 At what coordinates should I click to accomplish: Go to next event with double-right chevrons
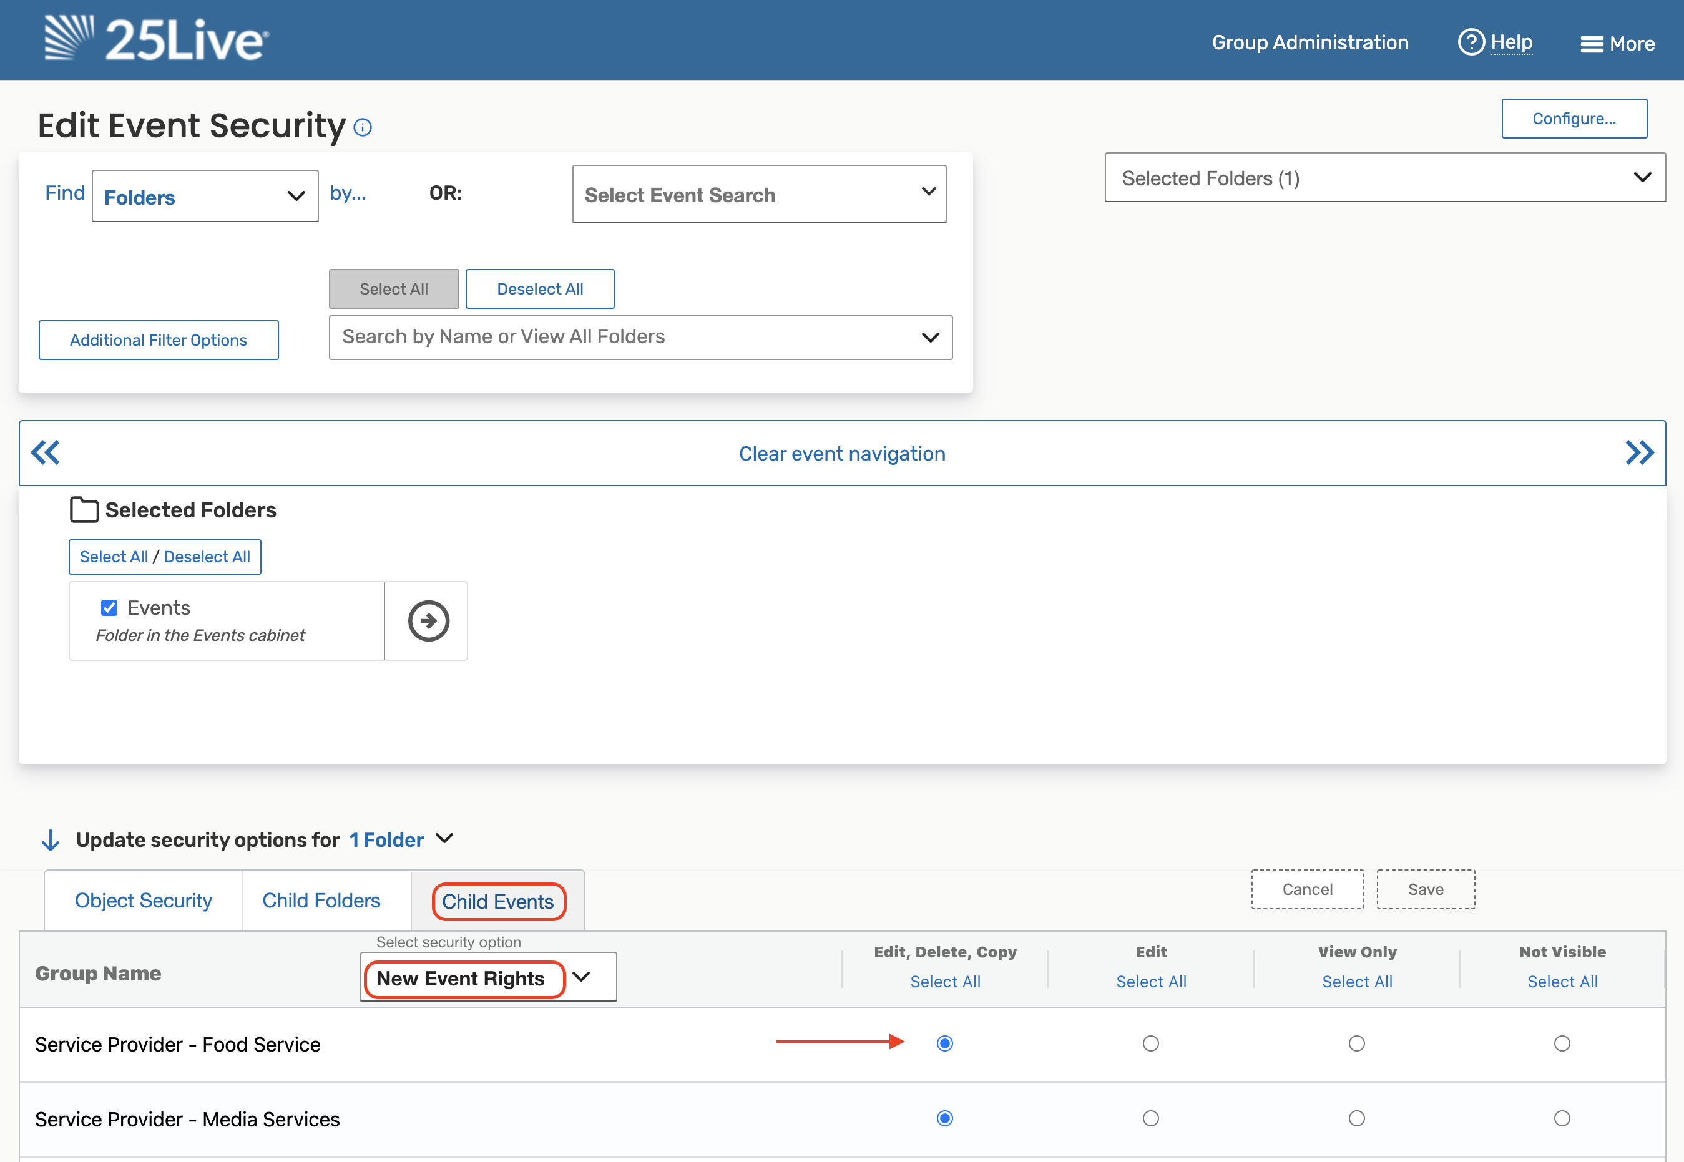tap(1639, 453)
